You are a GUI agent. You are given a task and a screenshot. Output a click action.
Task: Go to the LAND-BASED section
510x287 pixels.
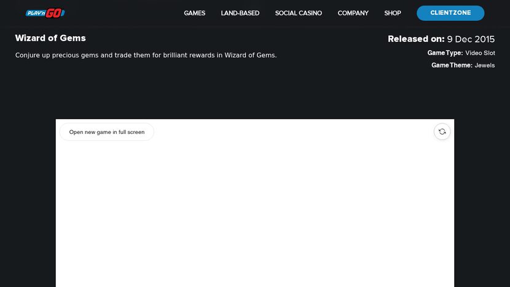(240, 13)
